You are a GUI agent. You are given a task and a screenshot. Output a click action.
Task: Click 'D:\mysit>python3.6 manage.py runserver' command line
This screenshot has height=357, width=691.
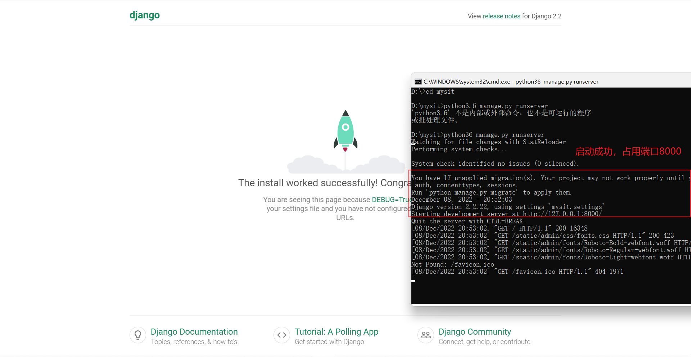click(x=480, y=106)
